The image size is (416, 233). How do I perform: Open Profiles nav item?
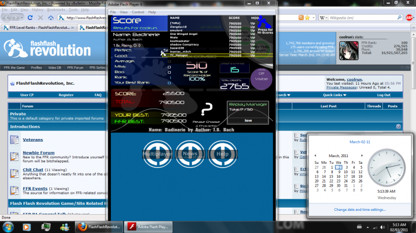[37, 68]
